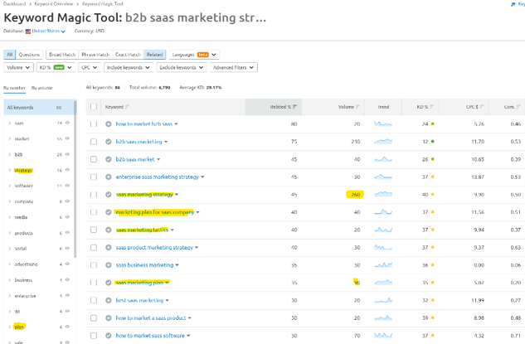Toggle eye icon for 'saas' group
The height and width of the screenshot is (344, 525).
click(67, 124)
